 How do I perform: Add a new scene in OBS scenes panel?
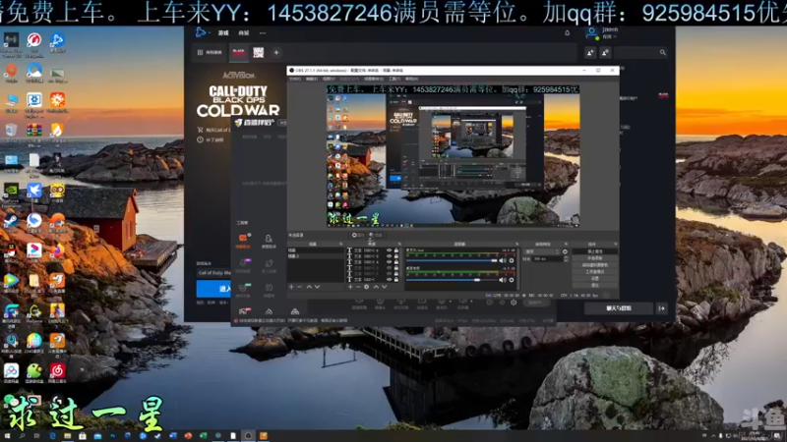point(291,287)
